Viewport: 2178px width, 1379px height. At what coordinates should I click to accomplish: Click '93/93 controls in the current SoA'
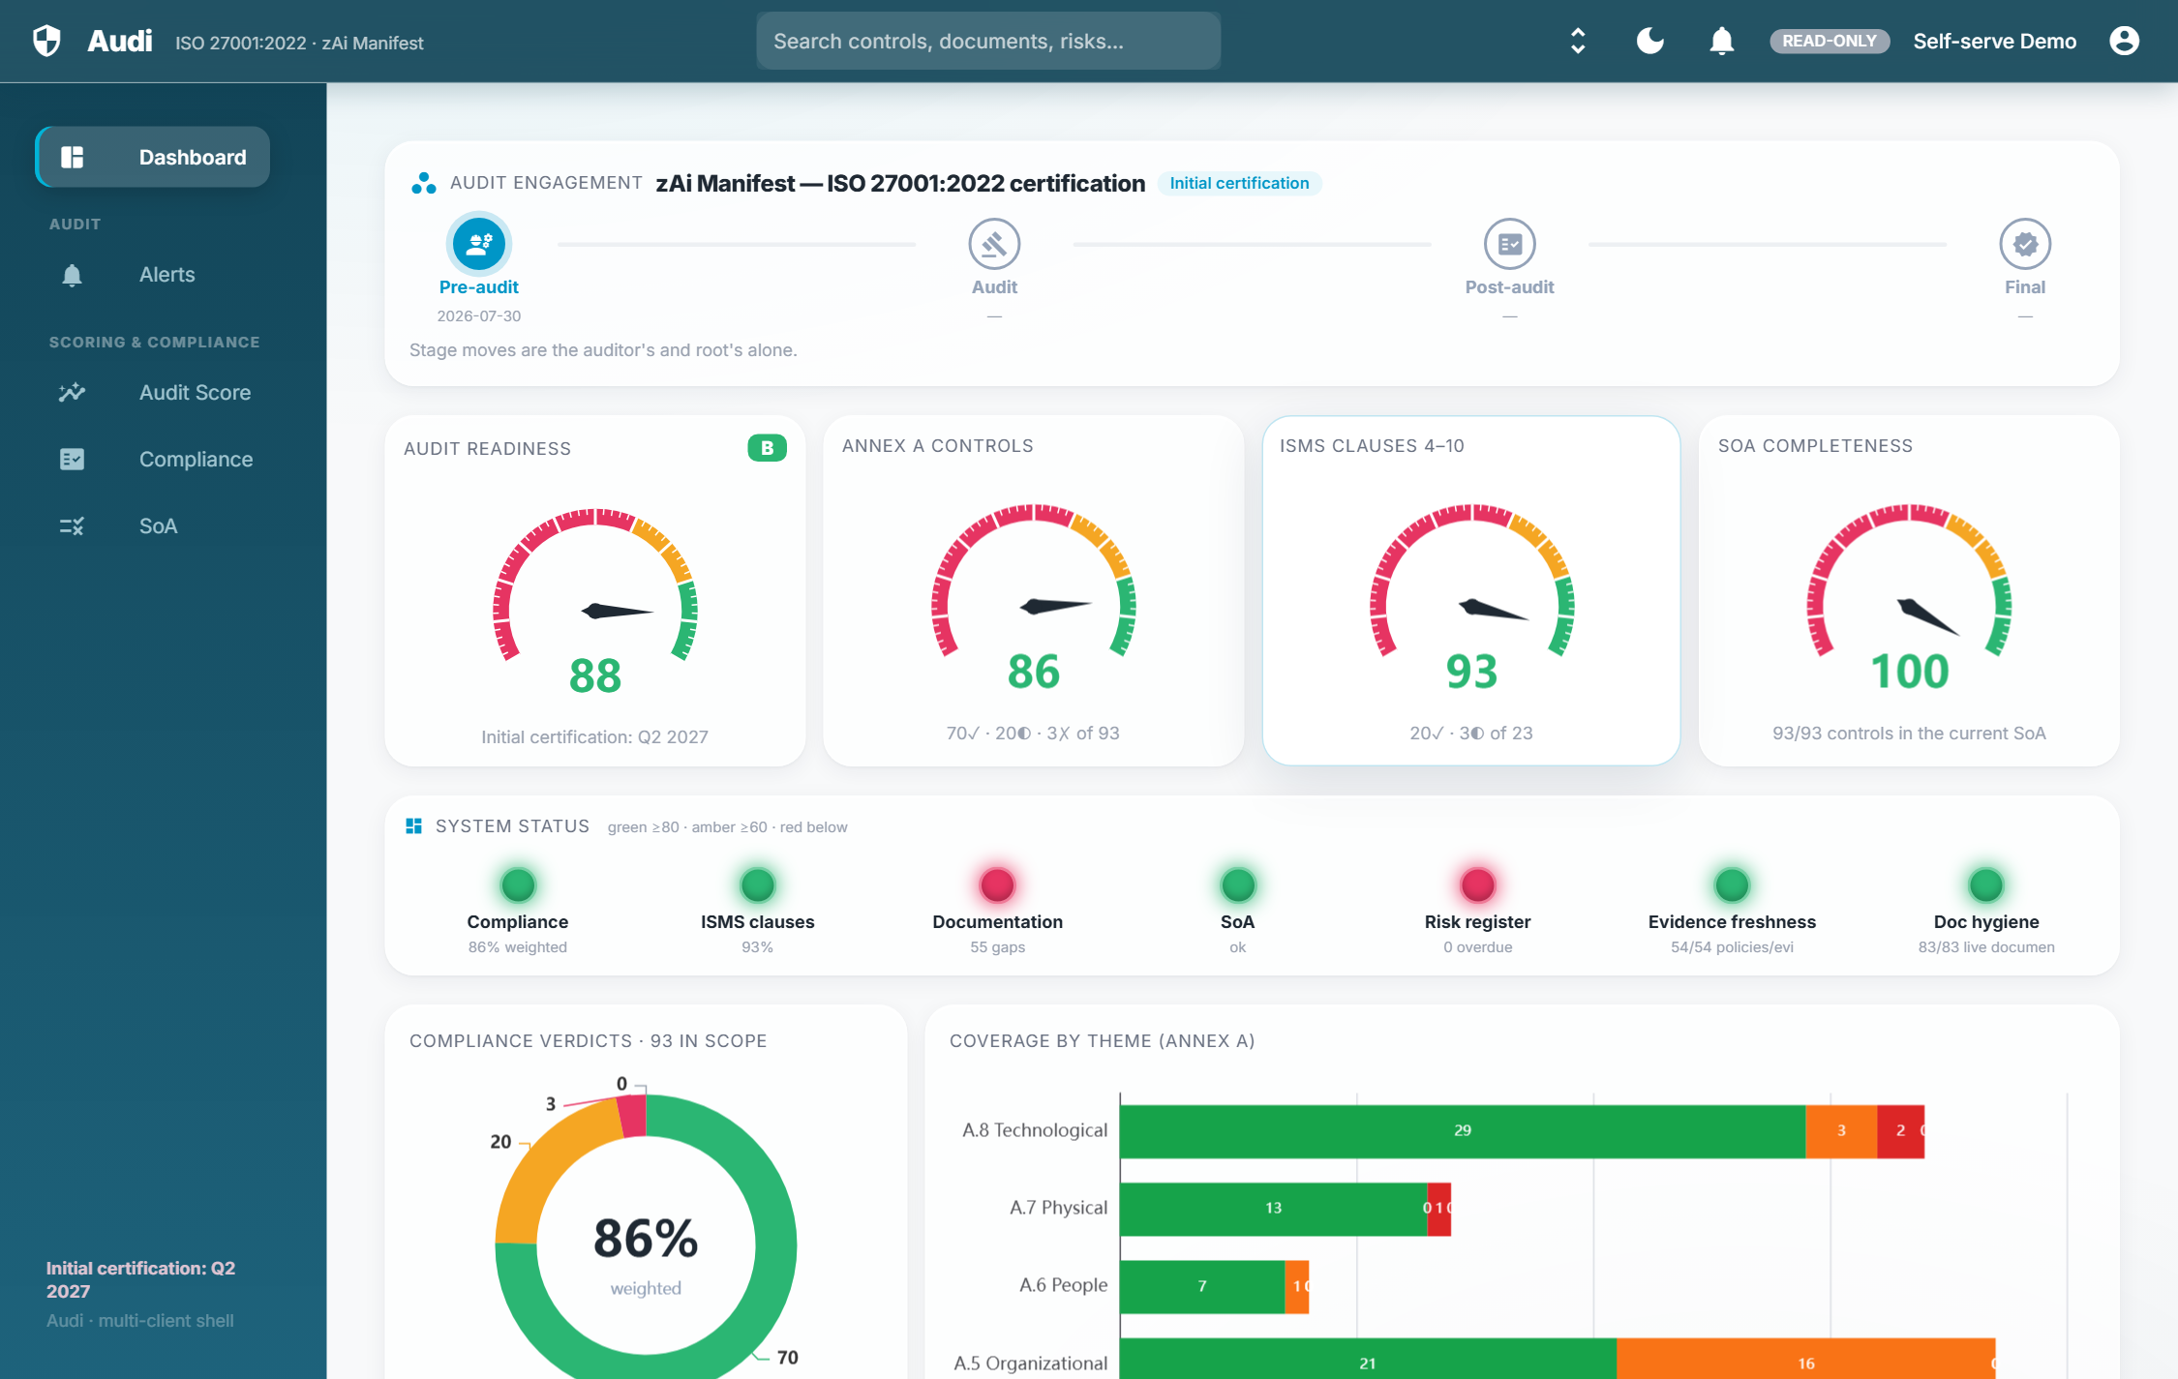point(1909,734)
